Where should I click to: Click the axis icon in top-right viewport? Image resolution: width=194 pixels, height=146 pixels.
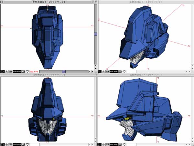(100, 71)
